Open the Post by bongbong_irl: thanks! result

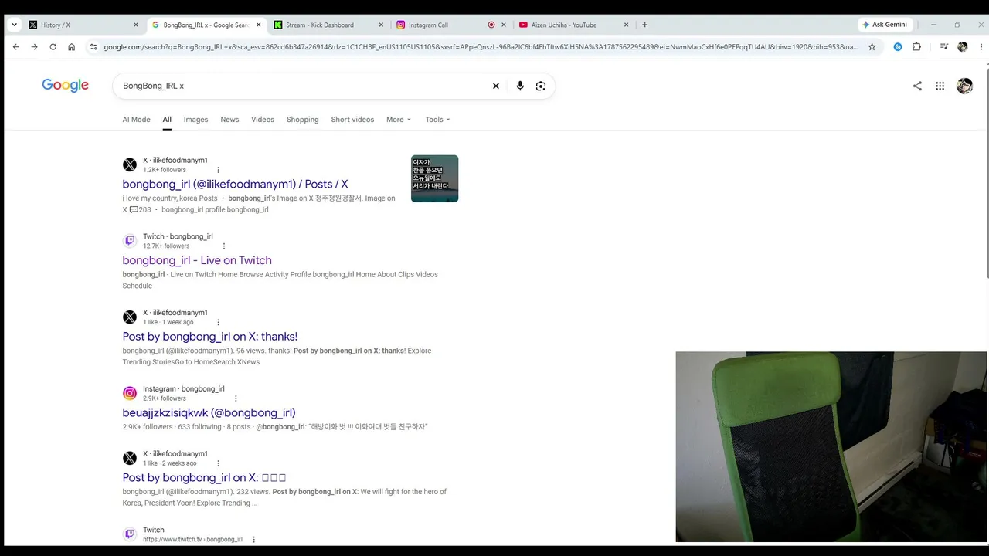tap(209, 337)
